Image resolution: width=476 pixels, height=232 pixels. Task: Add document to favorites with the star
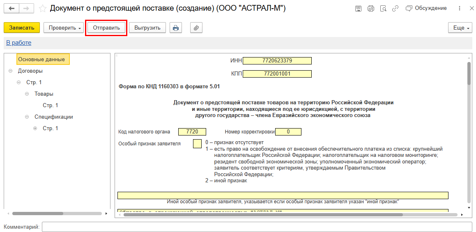42,8
